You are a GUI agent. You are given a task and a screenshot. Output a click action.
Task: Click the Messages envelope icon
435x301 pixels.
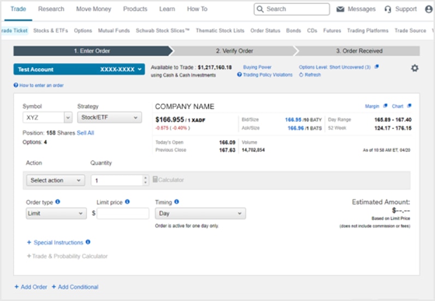341,9
